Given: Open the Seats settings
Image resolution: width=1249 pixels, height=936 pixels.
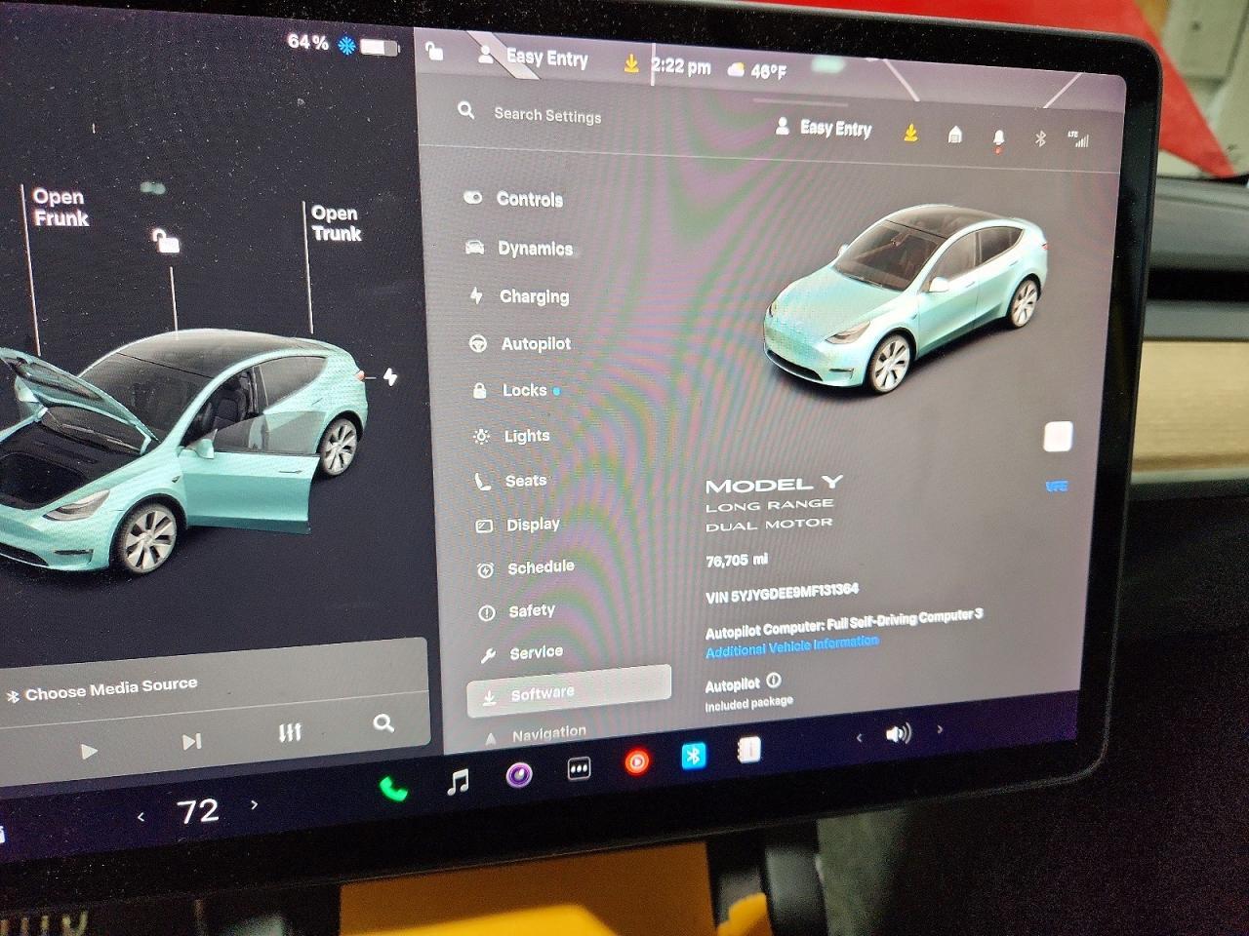Looking at the screenshot, I should pos(510,481).
